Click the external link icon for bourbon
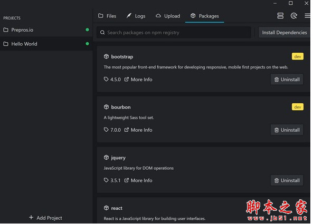This screenshot has width=313, height=224. pyautogui.click(x=126, y=130)
